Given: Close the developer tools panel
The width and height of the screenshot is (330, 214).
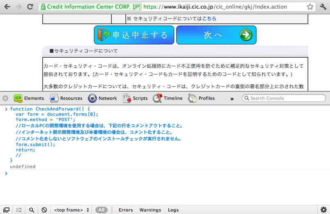Looking at the screenshot, I should coord(5,98).
